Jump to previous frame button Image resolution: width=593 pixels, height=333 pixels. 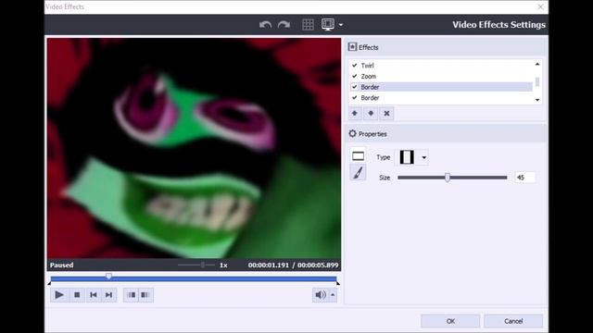93,295
